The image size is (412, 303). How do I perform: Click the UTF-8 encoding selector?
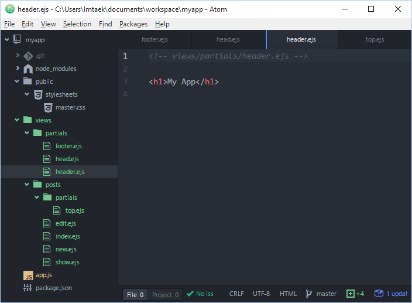pyautogui.click(x=261, y=294)
